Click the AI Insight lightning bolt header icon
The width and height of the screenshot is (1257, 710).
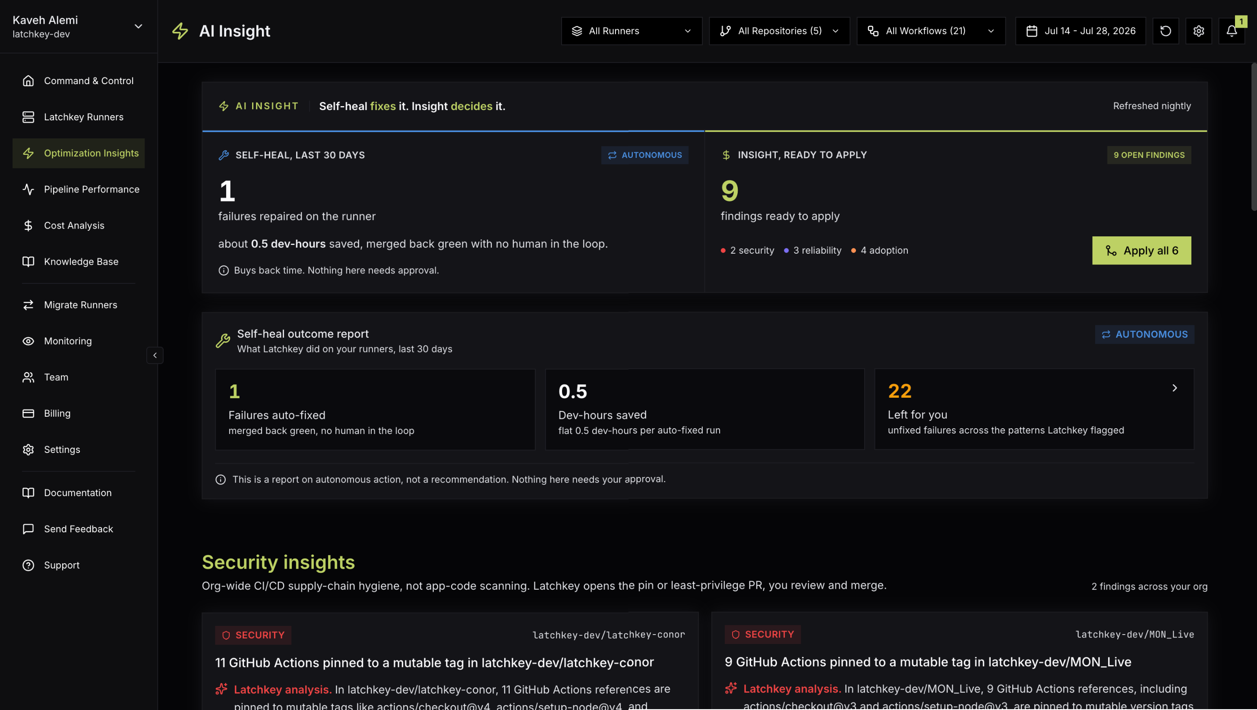[x=180, y=31]
